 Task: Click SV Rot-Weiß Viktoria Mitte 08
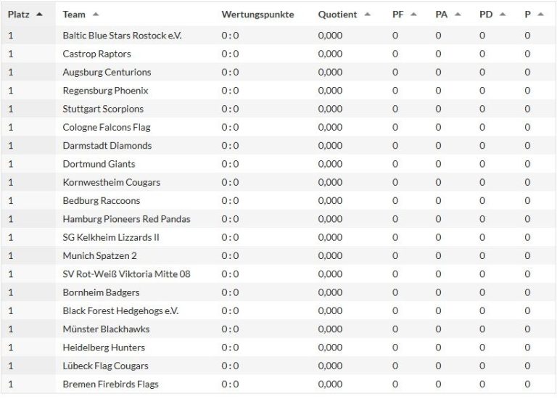126,274
